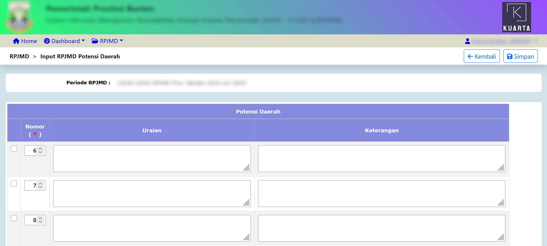Click the Dashboard gauge icon
Image resolution: width=547 pixels, height=246 pixels.
click(x=47, y=41)
